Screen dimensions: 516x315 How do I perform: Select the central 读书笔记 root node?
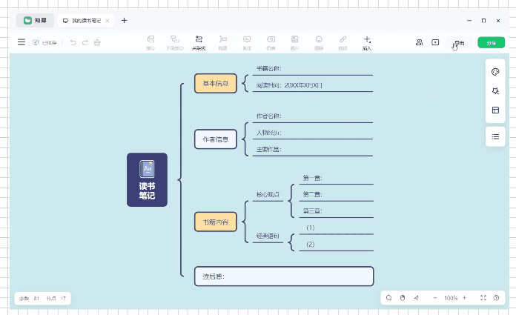(147, 179)
